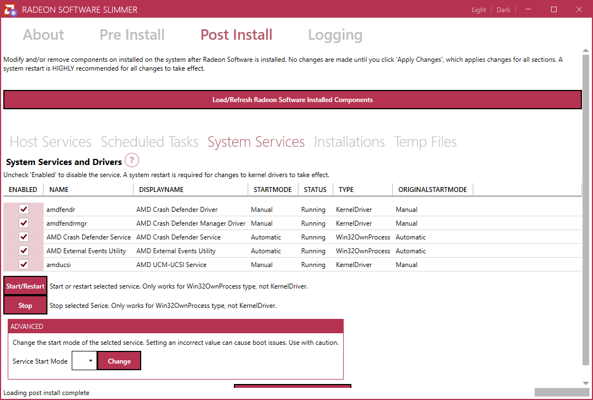
Task: Sort by STATUS column header
Action: coord(316,190)
